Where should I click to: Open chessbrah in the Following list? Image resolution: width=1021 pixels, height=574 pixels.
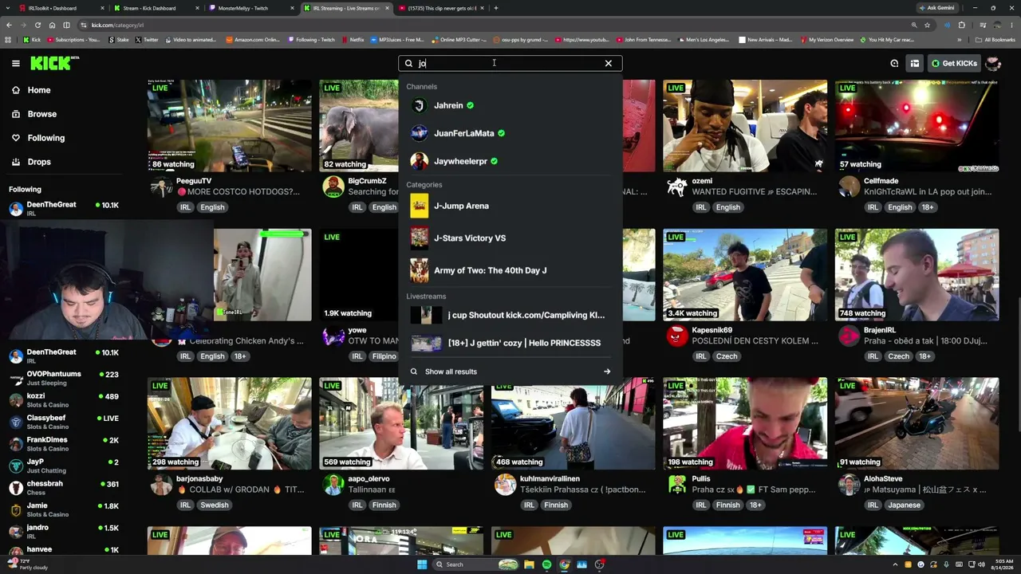[x=64, y=487]
